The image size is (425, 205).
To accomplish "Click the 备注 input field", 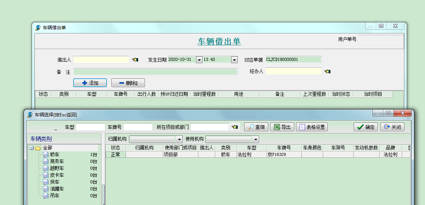I will [x=155, y=72].
